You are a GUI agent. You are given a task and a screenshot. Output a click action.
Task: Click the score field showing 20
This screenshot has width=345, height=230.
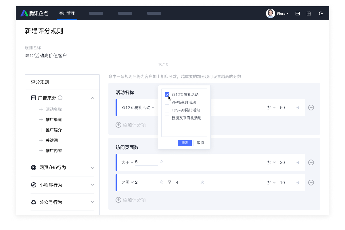pos(287,162)
